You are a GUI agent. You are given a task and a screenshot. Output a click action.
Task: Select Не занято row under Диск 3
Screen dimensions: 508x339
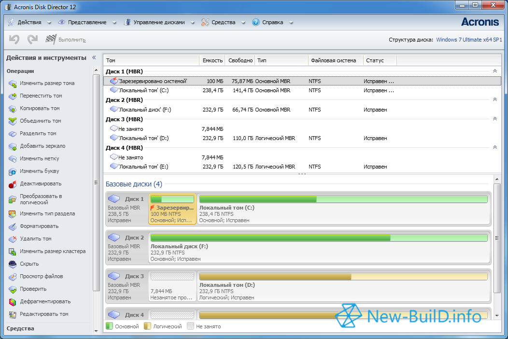(302, 128)
